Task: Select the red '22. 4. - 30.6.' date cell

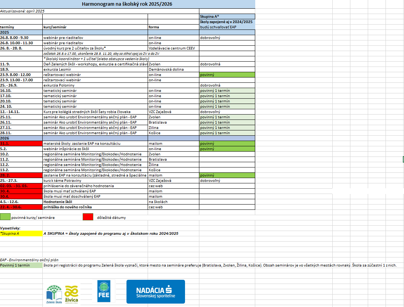Action: click(x=21, y=207)
